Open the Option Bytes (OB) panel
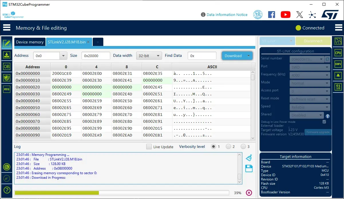This screenshot has width=344, height=199. pos(7,66)
